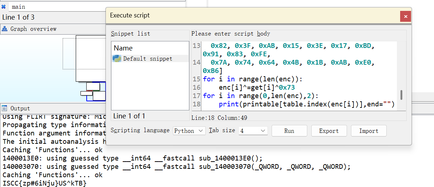The height and width of the screenshot is (187, 434).
Task: Close the Execute script dialog
Action: (x=406, y=17)
